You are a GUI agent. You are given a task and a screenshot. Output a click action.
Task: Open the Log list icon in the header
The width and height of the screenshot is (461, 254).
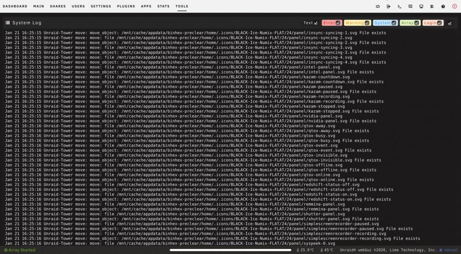(432, 6)
